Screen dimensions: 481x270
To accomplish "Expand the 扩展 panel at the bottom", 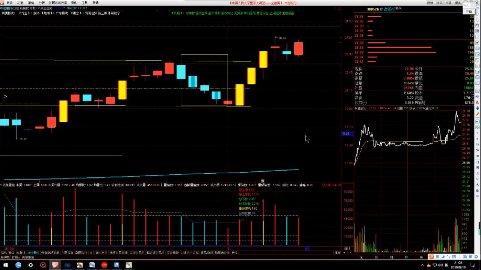I will point(15,257).
